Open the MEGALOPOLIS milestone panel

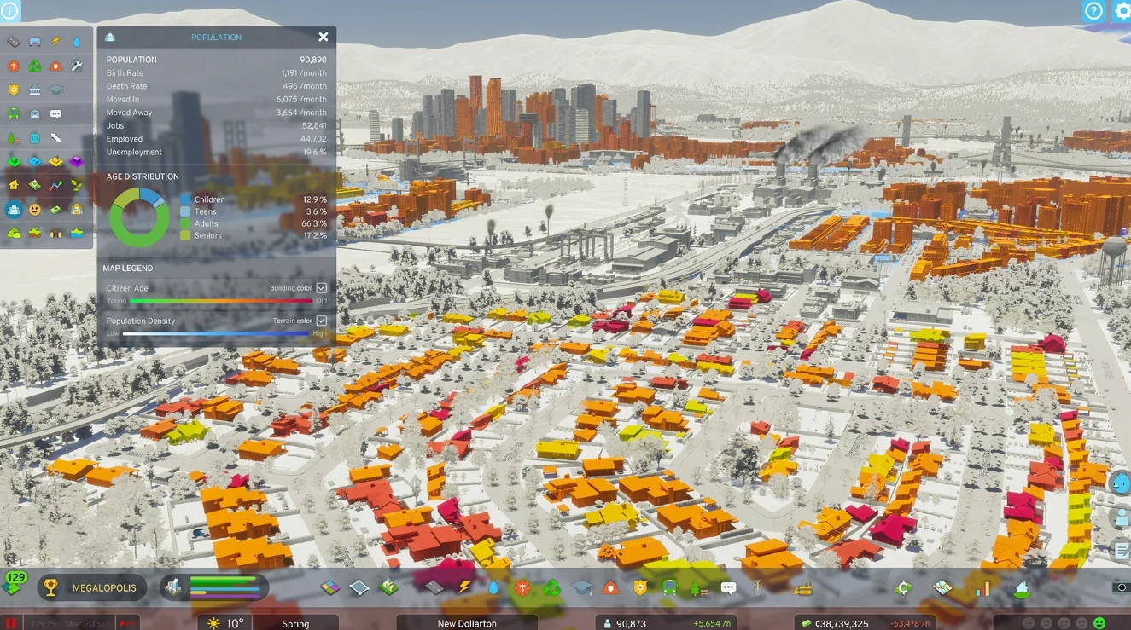coord(91,587)
